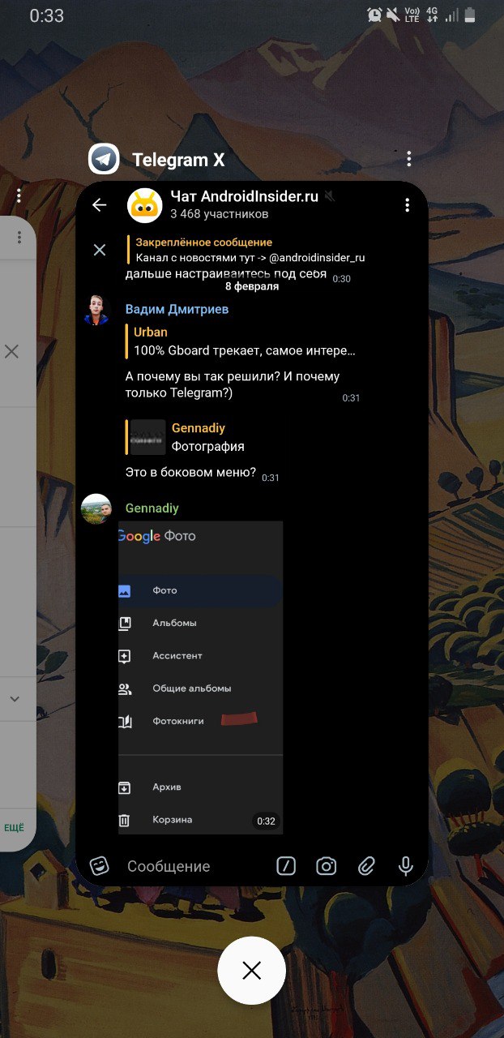Open the Telegram X card options menu

coord(409,159)
